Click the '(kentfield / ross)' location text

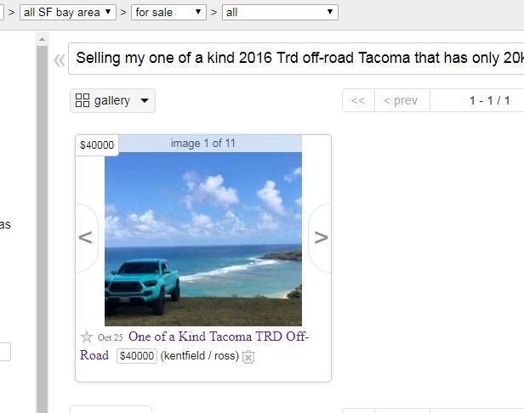[x=200, y=356]
